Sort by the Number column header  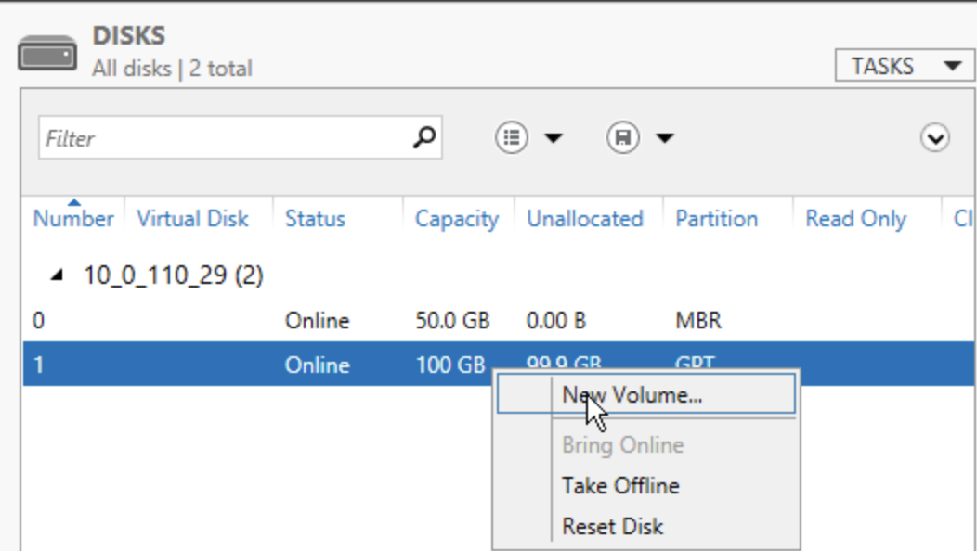(x=73, y=219)
